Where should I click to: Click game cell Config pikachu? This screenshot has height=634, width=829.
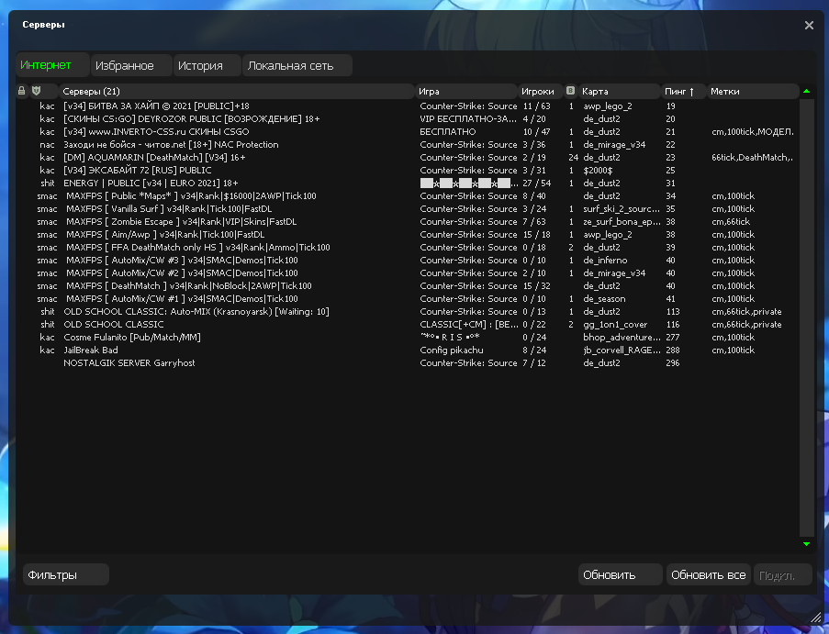pyautogui.click(x=452, y=350)
